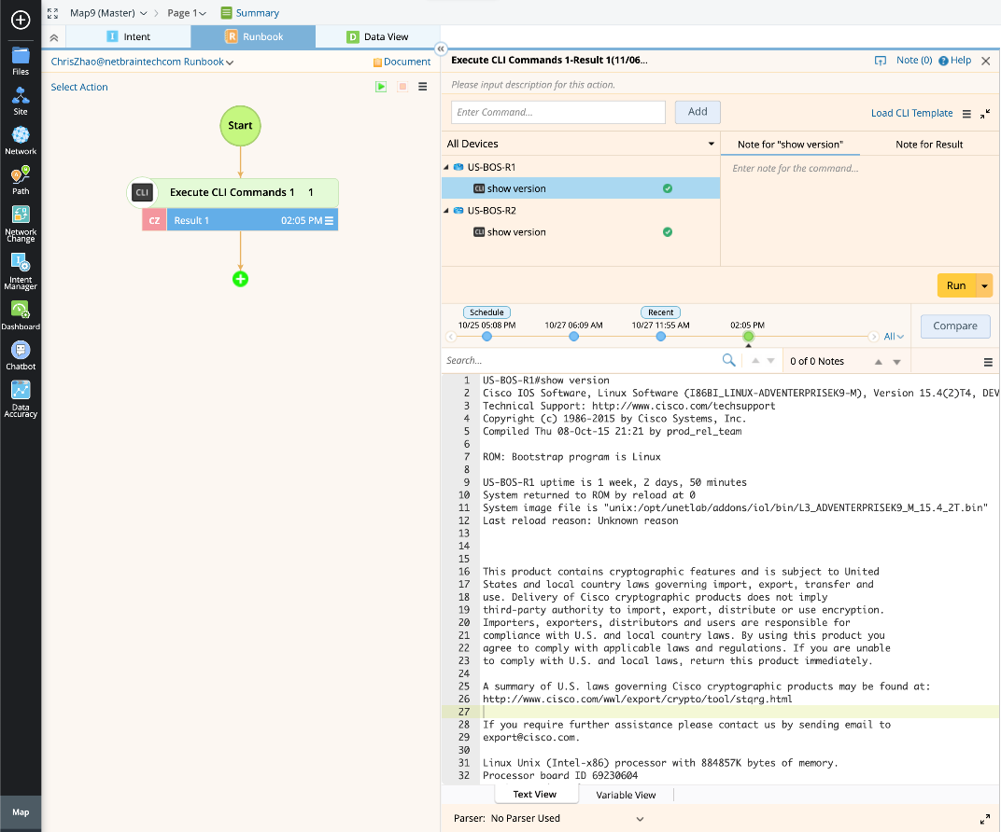
Task: Expand the Run button dropdown arrow
Action: point(984,285)
